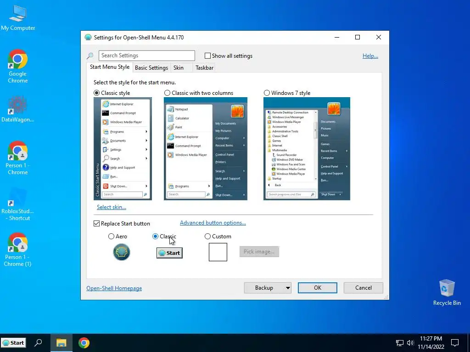
Task: Select the DataWagon desktop shortcut
Action: [18, 109]
